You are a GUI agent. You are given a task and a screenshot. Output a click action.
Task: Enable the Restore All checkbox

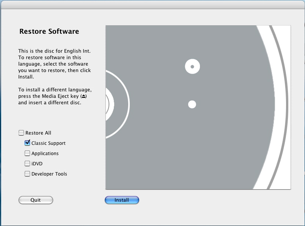(21, 133)
